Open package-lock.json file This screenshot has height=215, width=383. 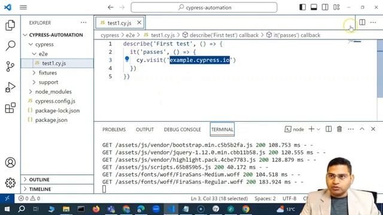pos(57,110)
